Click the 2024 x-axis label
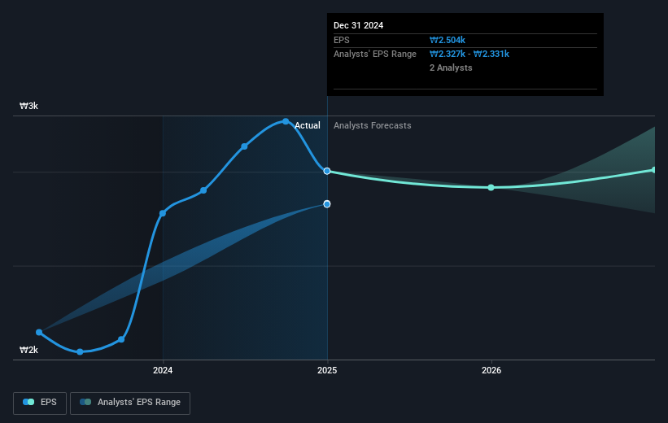668x423 pixels. [x=163, y=370]
